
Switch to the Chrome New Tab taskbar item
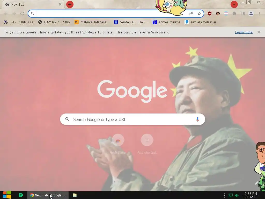[x=48, y=195]
